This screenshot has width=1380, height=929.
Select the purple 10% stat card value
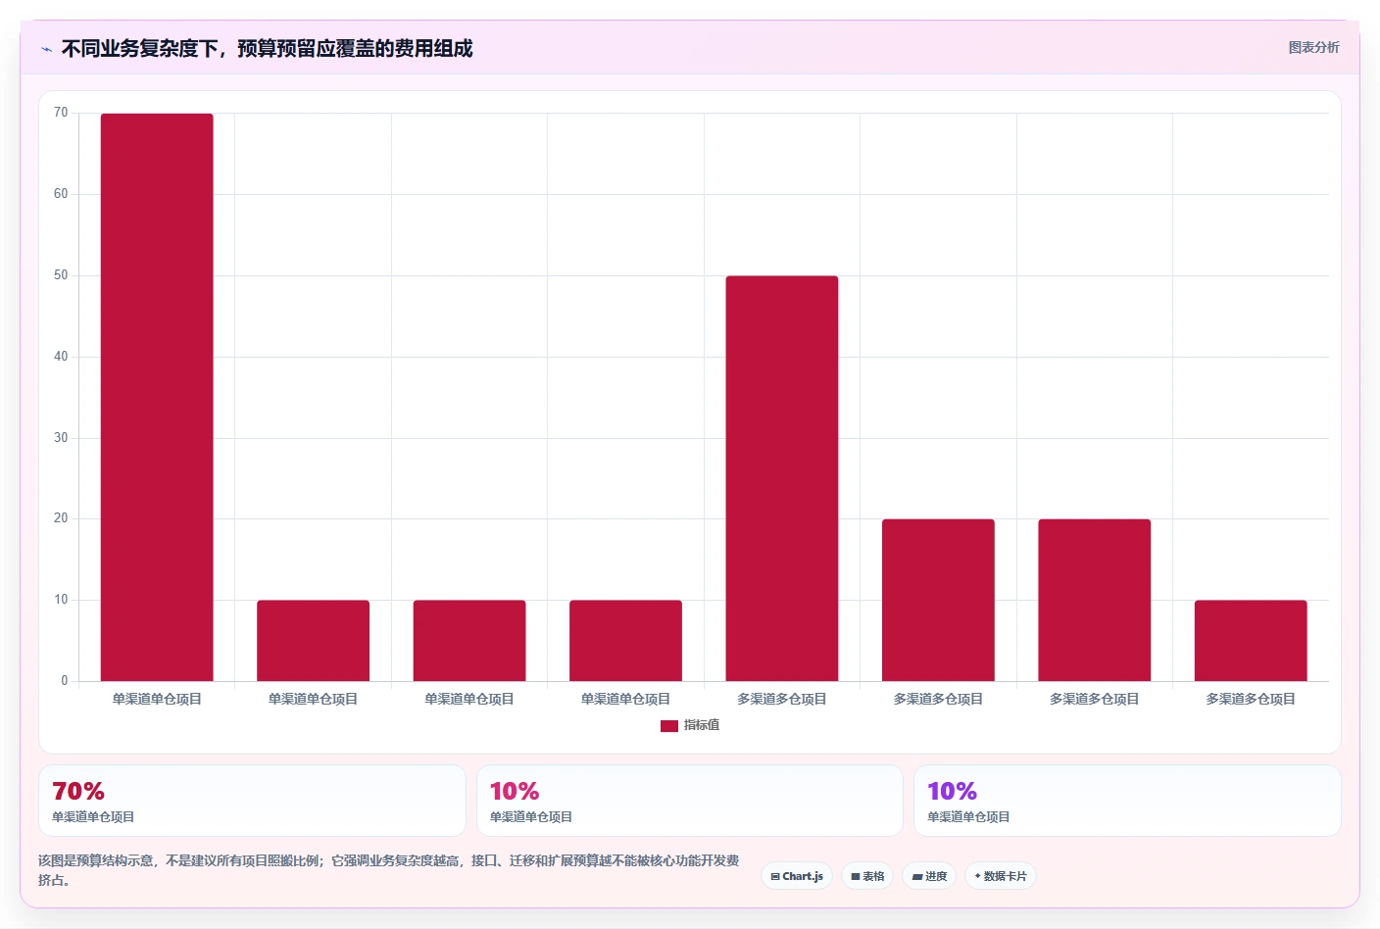(x=952, y=791)
